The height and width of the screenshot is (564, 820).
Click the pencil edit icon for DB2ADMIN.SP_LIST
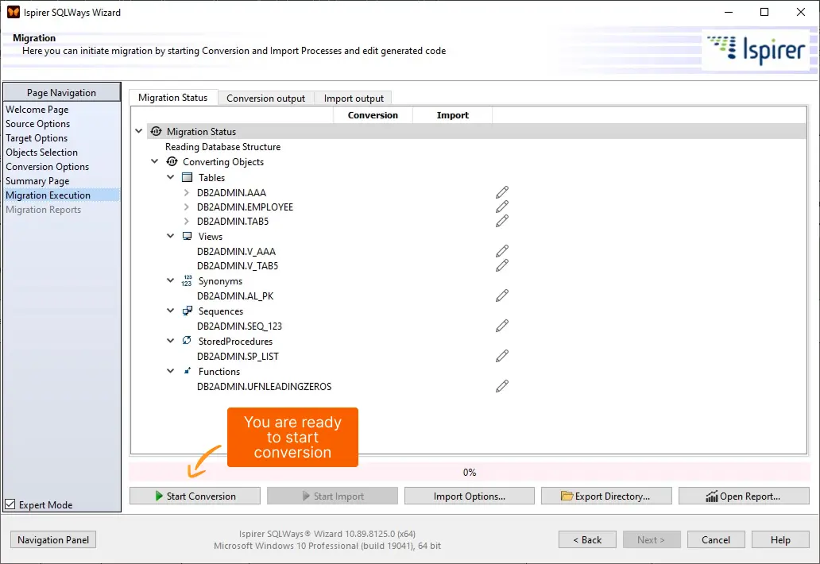pos(502,356)
